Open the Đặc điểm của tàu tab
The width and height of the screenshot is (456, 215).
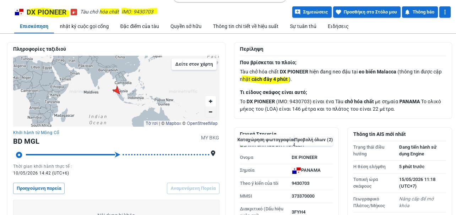click(140, 26)
